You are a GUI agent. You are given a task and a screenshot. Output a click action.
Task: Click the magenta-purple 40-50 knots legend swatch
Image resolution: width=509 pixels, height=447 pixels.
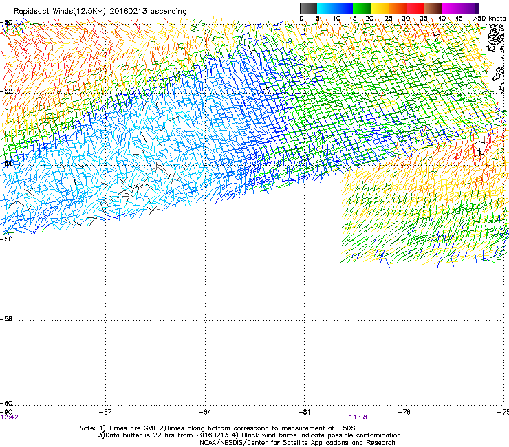pos(460,8)
